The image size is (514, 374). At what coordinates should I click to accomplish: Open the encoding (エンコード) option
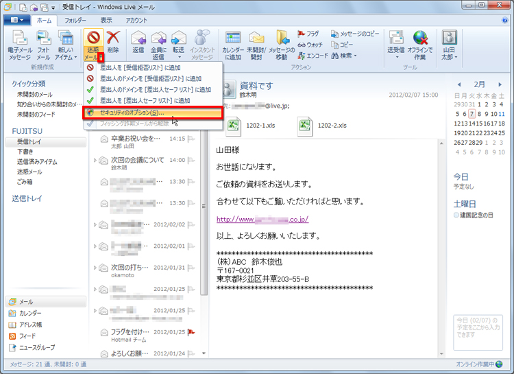(x=313, y=56)
